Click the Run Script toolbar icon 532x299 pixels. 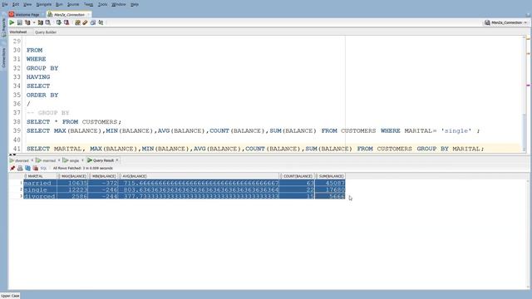20,22
